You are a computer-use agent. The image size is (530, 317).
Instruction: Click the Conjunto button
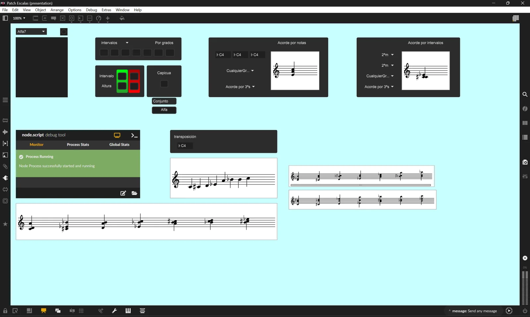[x=164, y=101]
